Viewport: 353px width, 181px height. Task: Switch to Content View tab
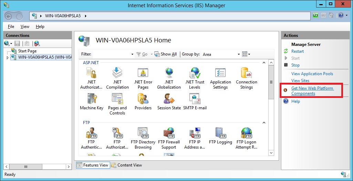[127, 165]
